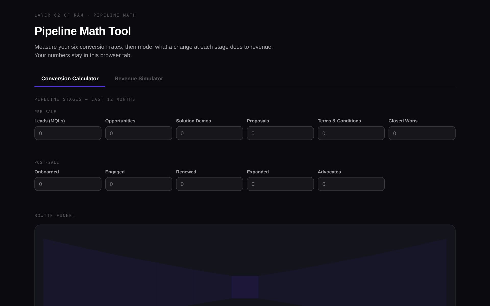490x306 pixels.
Task: Click into the Expanded input field
Action: (280, 184)
